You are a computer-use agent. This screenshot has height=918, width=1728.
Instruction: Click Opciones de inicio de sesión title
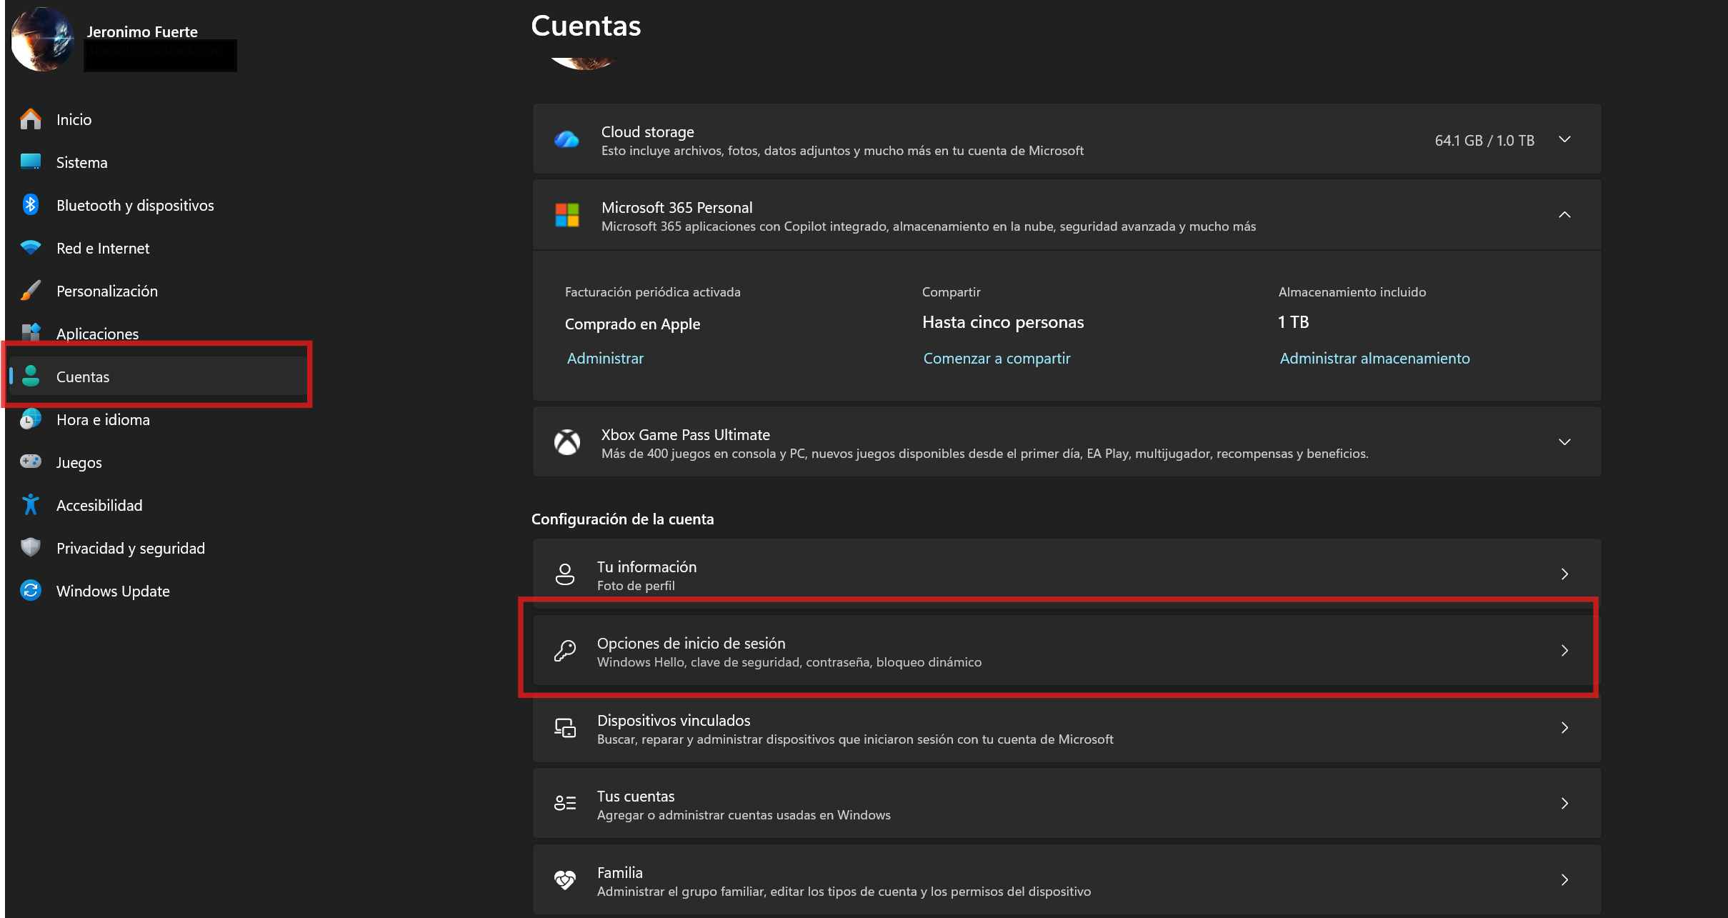point(691,643)
